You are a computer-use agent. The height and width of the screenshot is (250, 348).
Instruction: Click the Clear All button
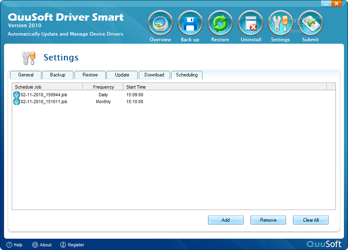[311, 220]
